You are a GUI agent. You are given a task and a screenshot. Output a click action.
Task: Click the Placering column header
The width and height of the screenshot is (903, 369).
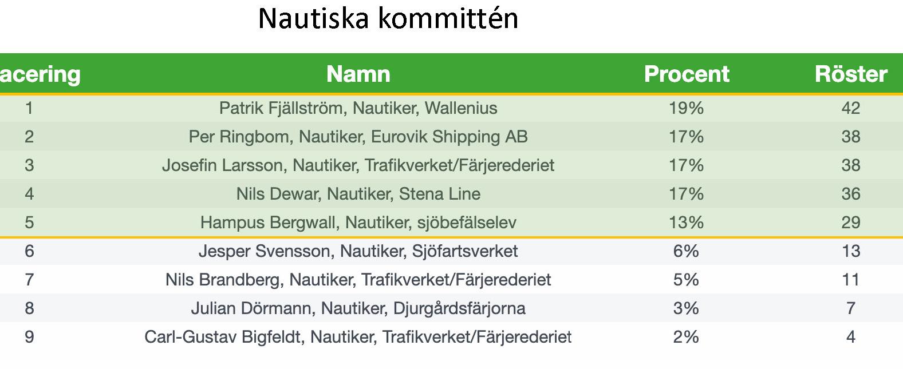point(40,74)
